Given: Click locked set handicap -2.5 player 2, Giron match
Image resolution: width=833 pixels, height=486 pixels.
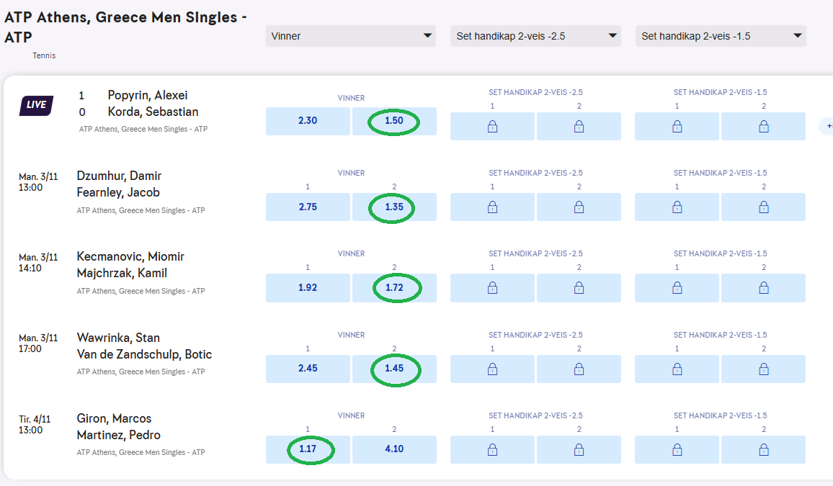Looking at the screenshot, I should (x=579, y=450).
